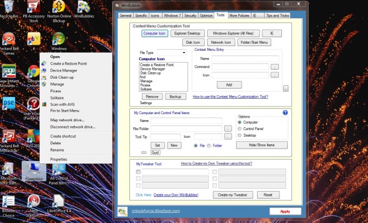Click the Context Menu Entry Name field
Screen dimensions: 368x223
point(245,59)
